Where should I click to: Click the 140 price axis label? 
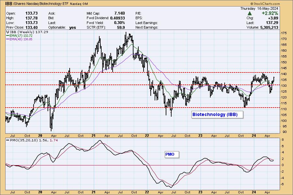284,74
